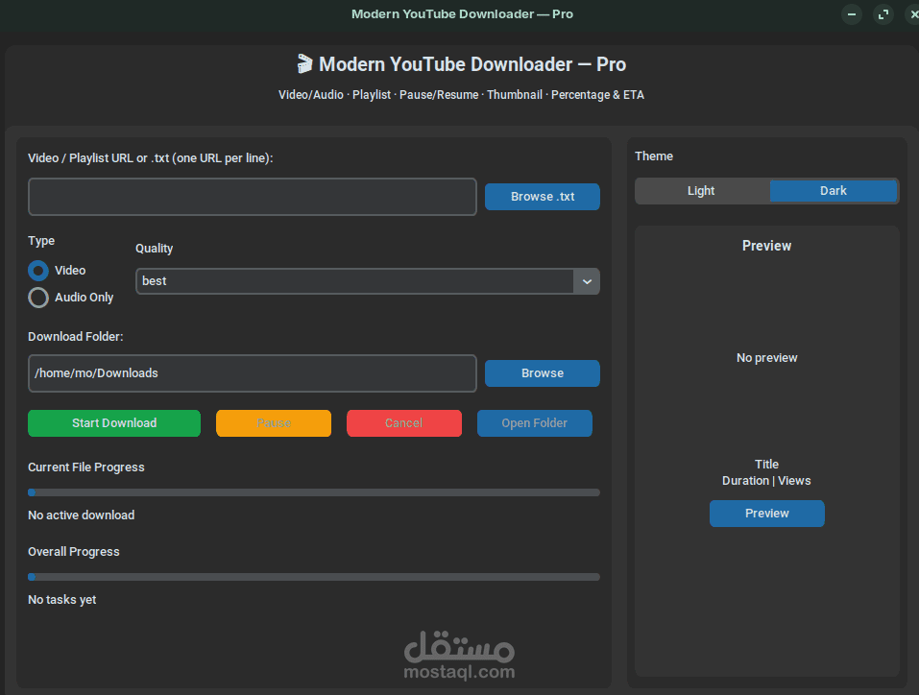Click the Preview button under Duration | Views
The width and height of the screenshot is (919, 695).
coord(766,514)
